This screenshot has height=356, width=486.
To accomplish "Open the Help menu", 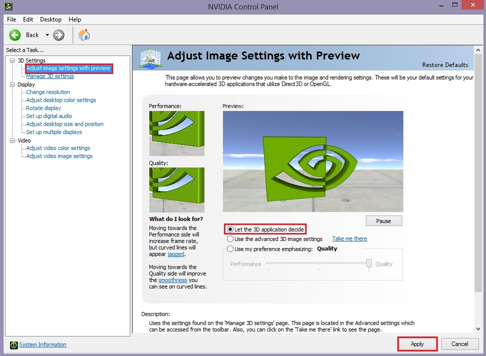I will tap(75, 19).
